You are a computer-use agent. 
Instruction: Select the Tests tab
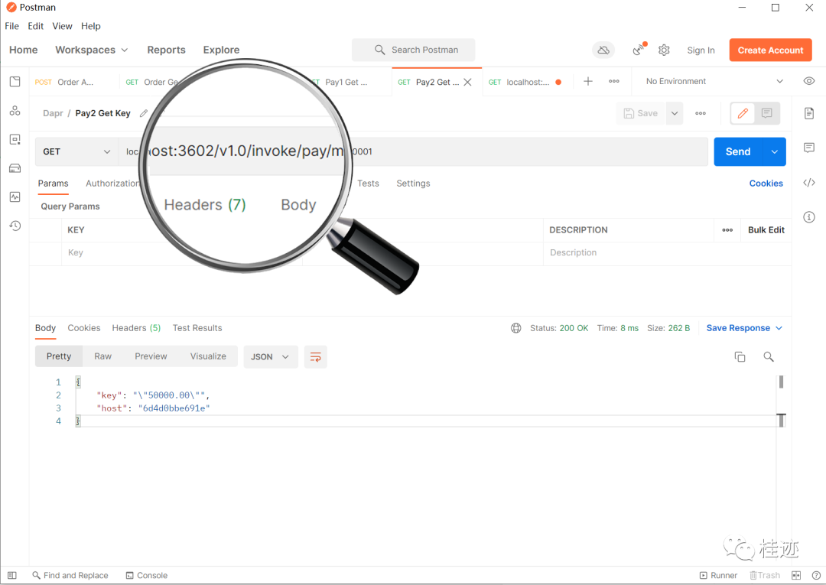tap(368, 184)
